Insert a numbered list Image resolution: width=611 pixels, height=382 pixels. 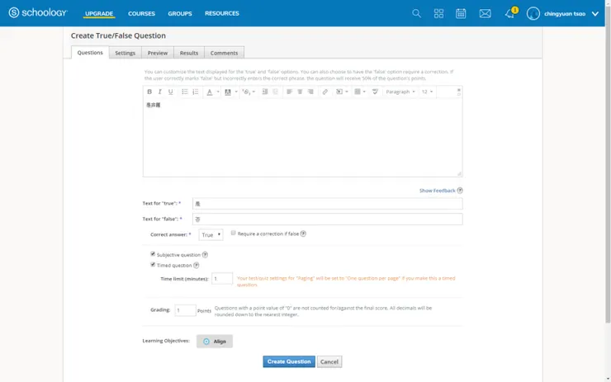pos(195,92)
